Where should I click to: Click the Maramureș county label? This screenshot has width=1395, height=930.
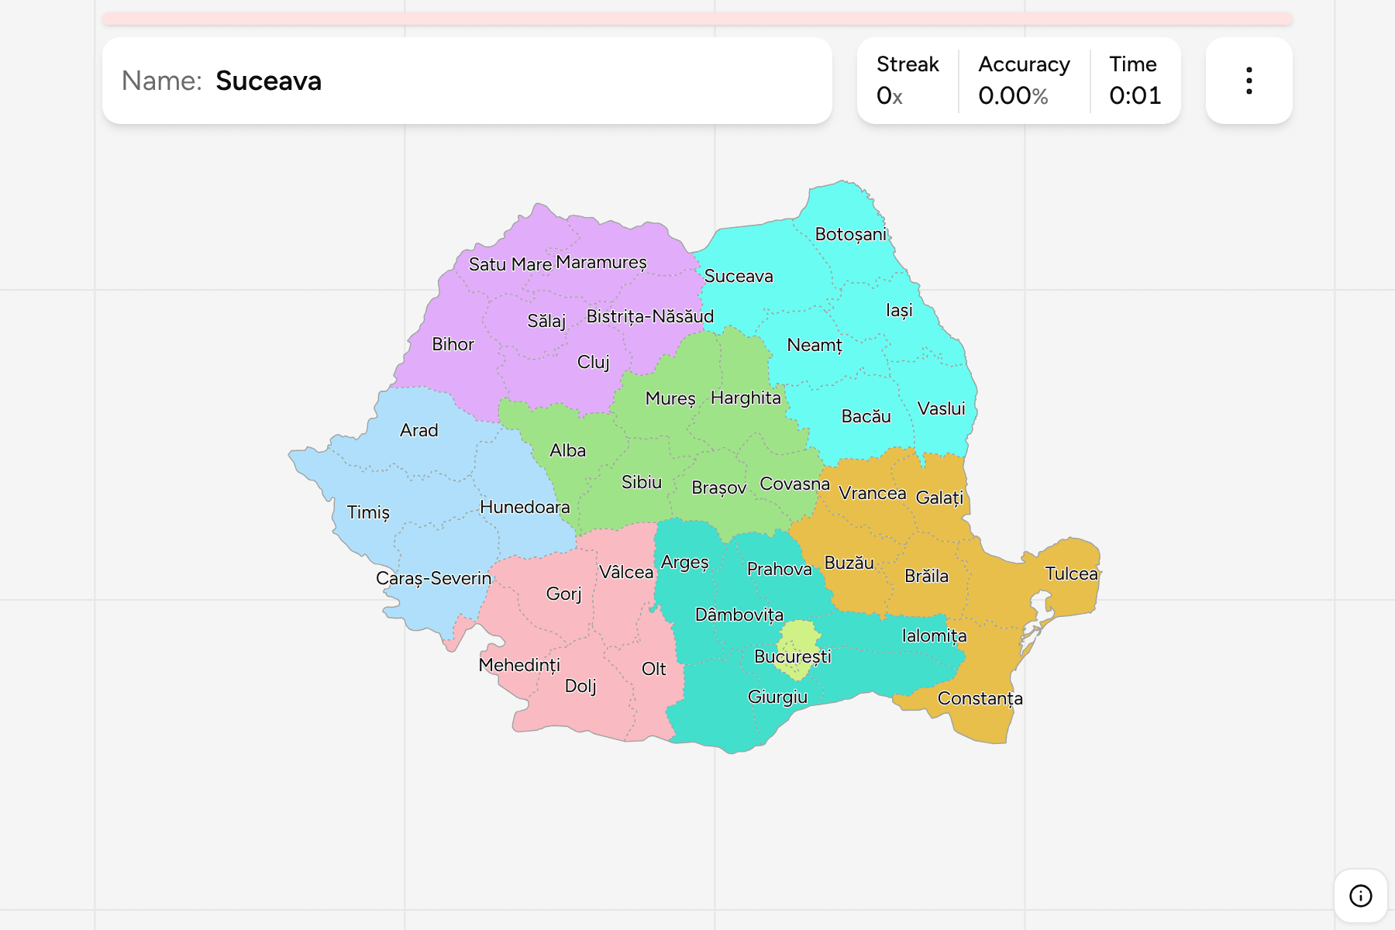(x=601, y=262)
